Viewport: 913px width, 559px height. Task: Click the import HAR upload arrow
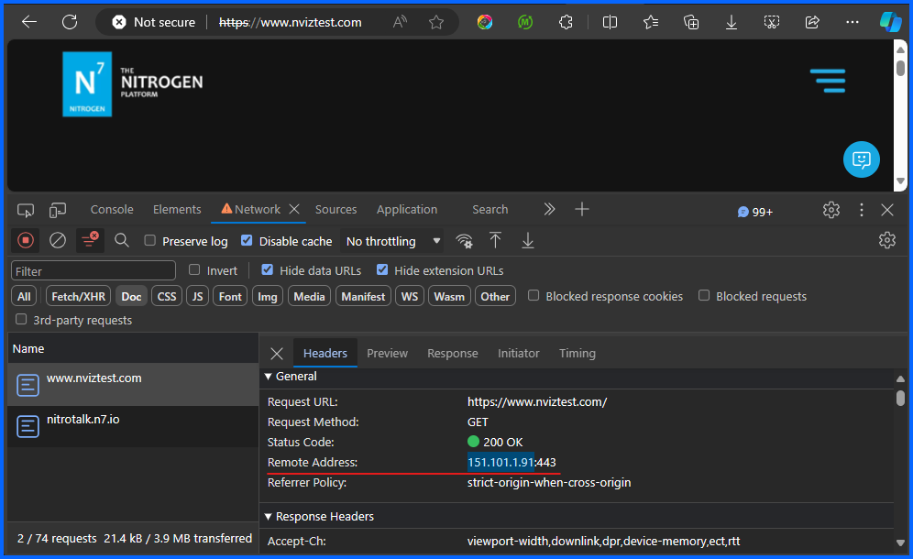[495, 240]
